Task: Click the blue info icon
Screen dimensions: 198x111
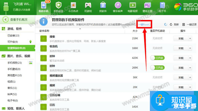Action: click(43, 22)
